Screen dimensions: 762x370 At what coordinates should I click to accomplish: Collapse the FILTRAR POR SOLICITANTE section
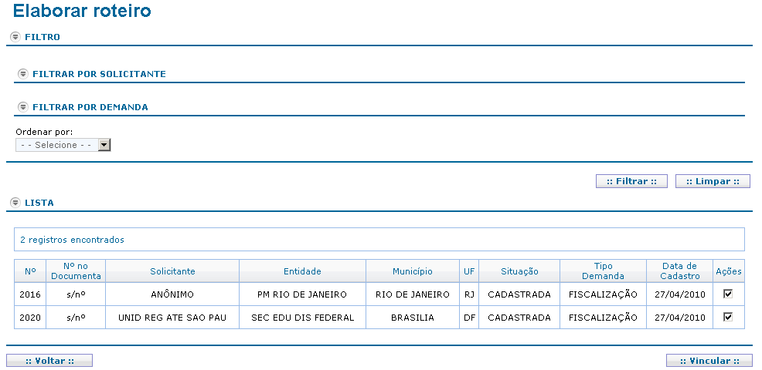pos(23,74)
